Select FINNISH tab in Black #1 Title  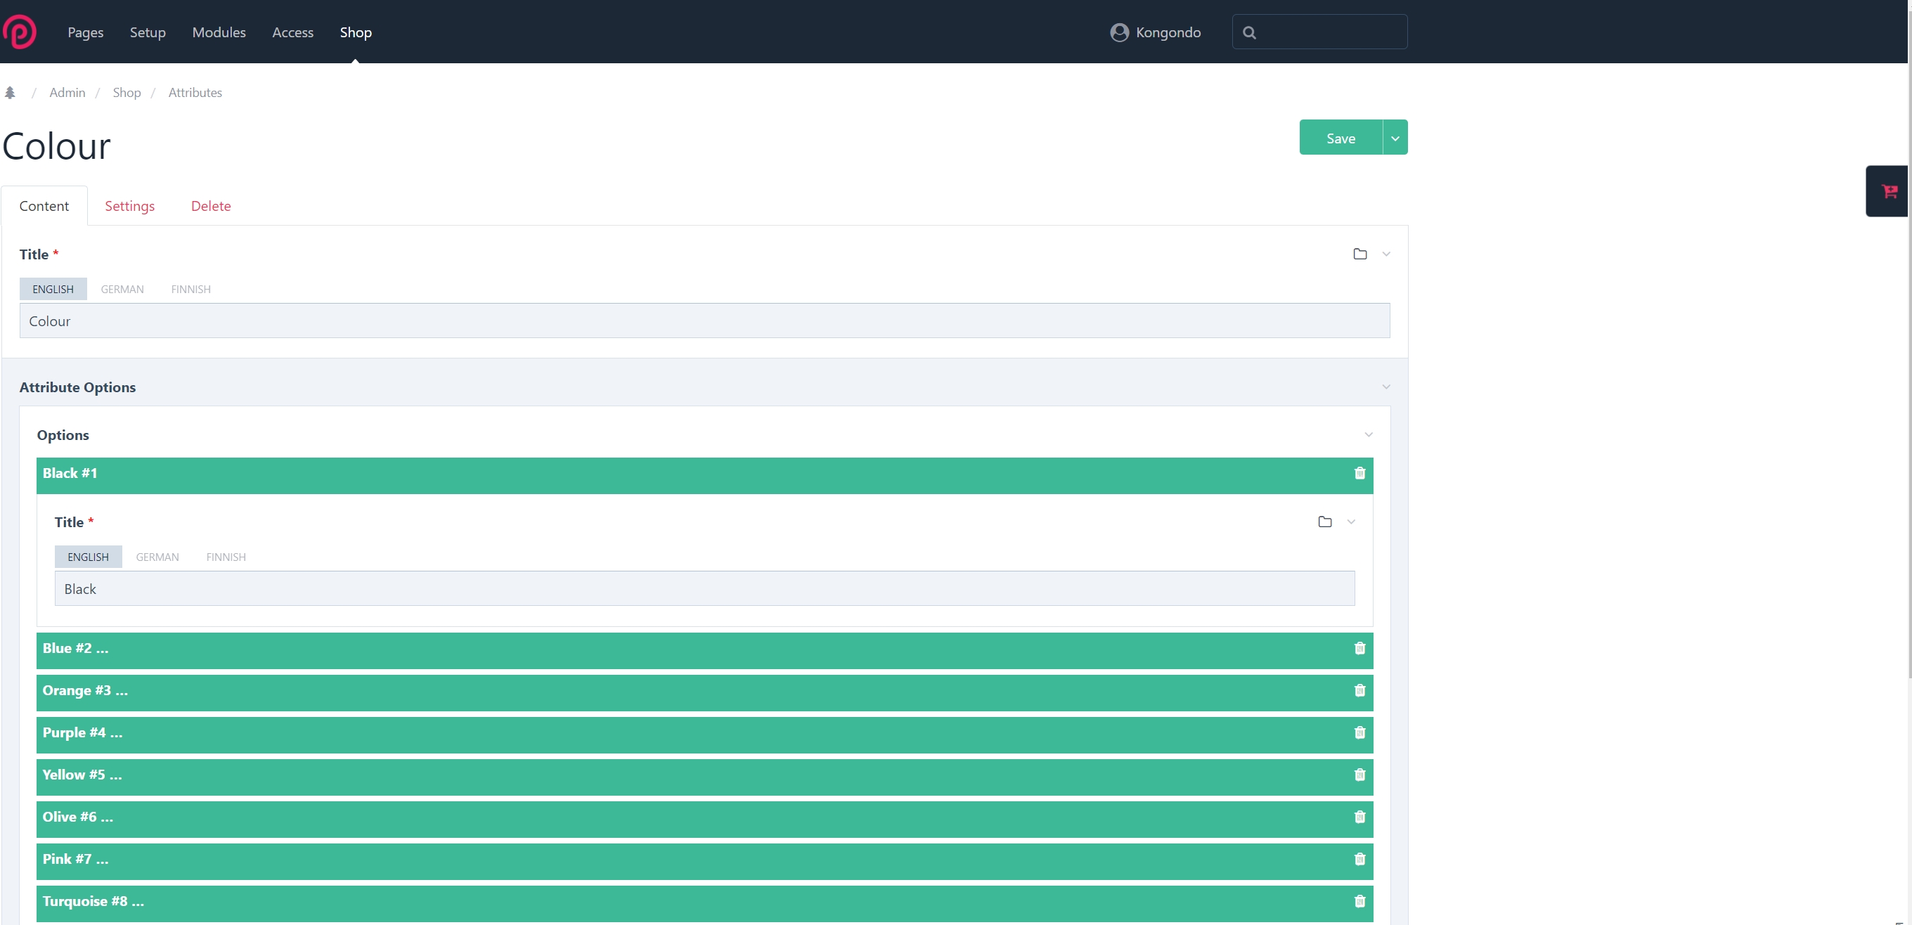pos(226,557)
